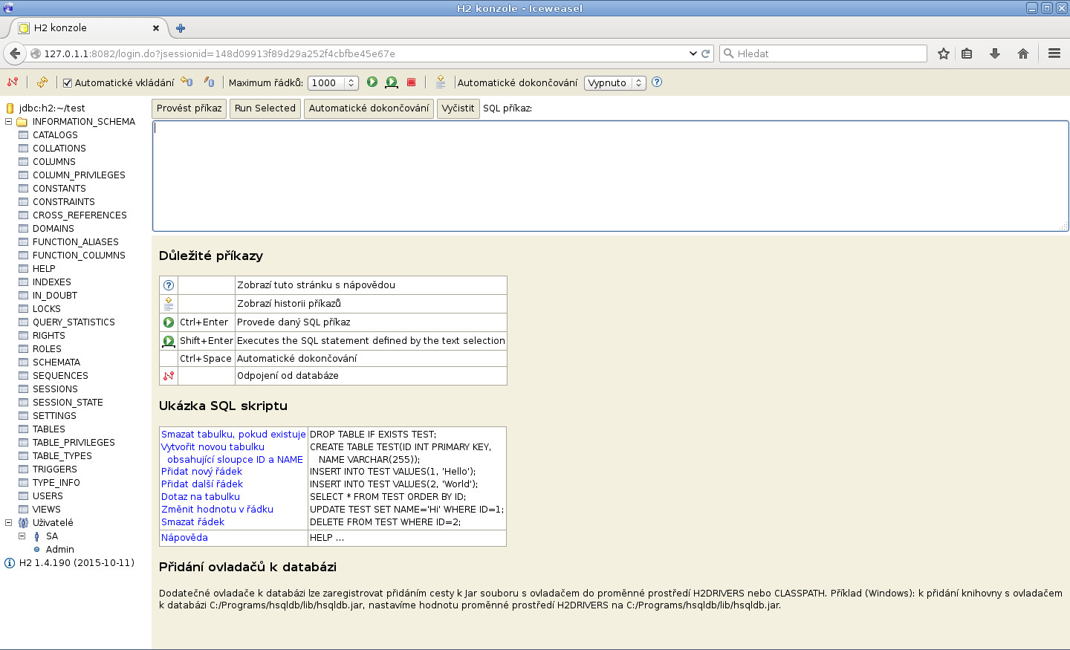
Task: Click Run Selected button
Action: click(265, 108)
